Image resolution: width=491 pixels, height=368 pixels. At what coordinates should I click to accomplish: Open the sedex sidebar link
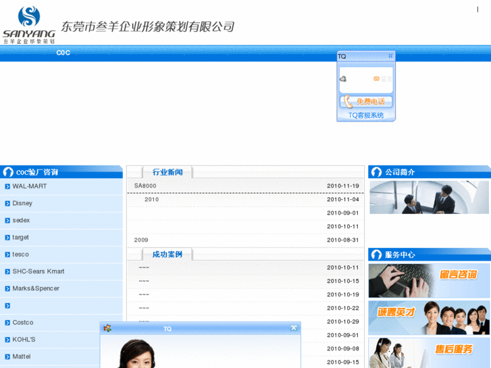point(21,220)
